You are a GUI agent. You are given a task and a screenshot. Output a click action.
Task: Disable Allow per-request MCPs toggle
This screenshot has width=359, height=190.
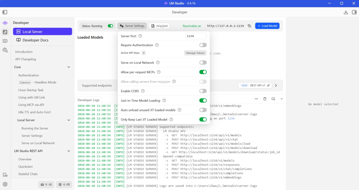[203, 72]
